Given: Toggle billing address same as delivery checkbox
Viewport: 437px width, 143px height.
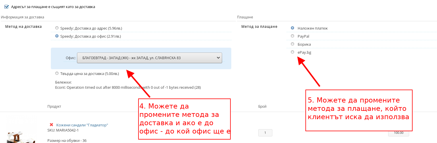Looking at the screenshot, I should 7,7.
